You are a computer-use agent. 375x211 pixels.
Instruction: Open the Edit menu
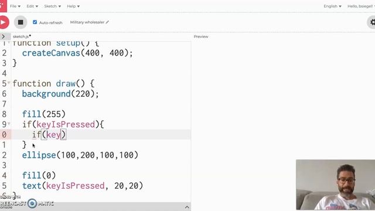32,6
